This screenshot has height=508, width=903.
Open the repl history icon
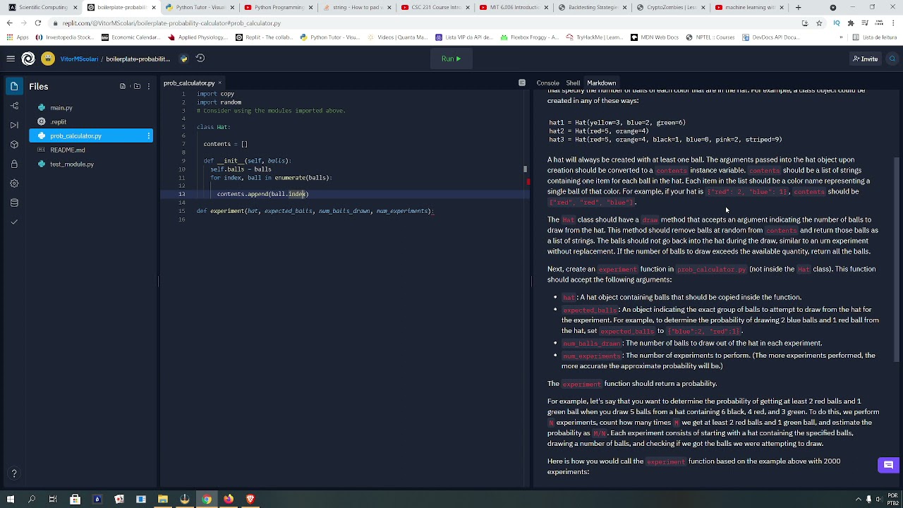point(200,59)
